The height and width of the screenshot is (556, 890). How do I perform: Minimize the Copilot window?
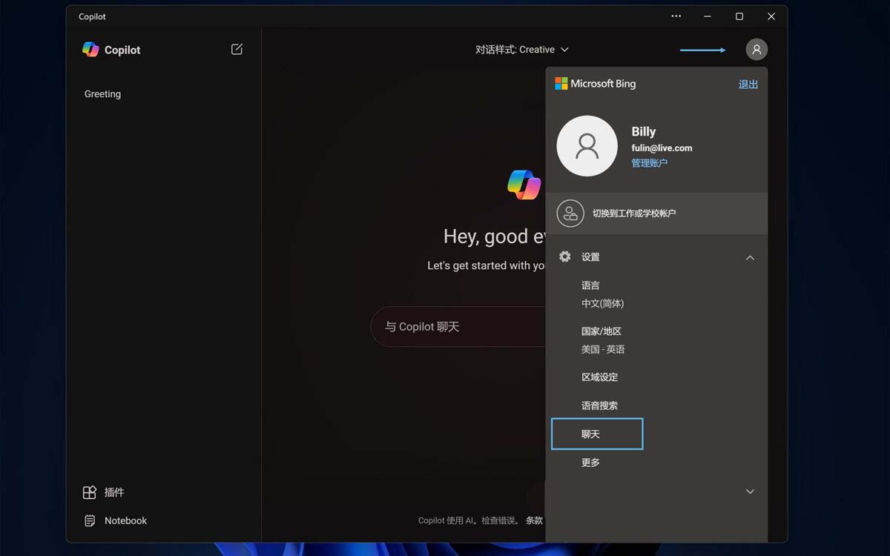coord(708,16)
